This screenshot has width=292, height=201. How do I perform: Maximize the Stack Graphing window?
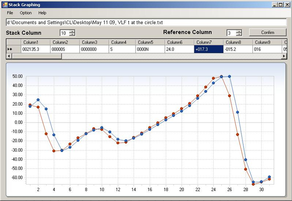280,4
